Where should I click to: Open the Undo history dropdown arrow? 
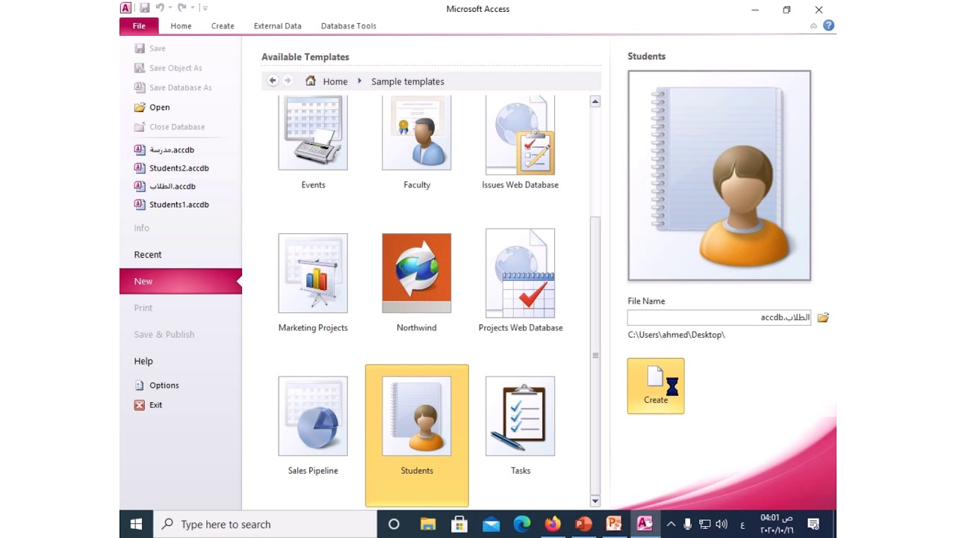(x=170, y=8)
